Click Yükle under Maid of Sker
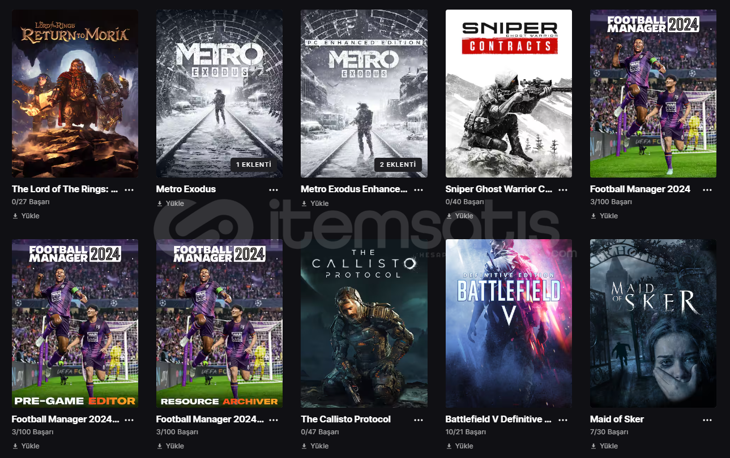730x458 pixels. pos(609,446)
